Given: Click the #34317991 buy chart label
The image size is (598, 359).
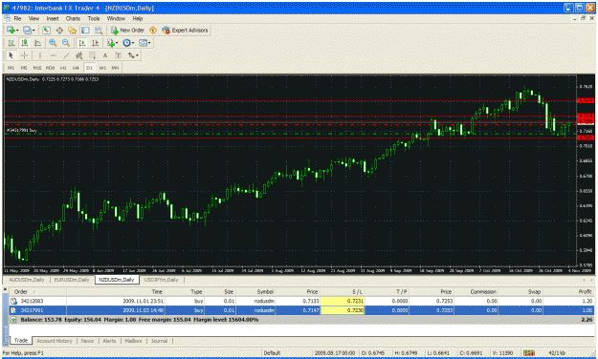Looking at the screenshot, I should (22, 130).
